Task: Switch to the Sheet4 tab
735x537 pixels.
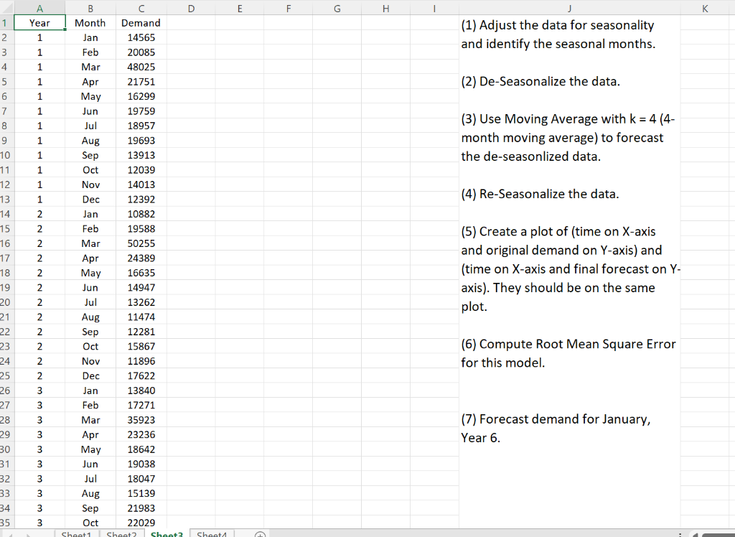Action: click(x=212, y=534)
